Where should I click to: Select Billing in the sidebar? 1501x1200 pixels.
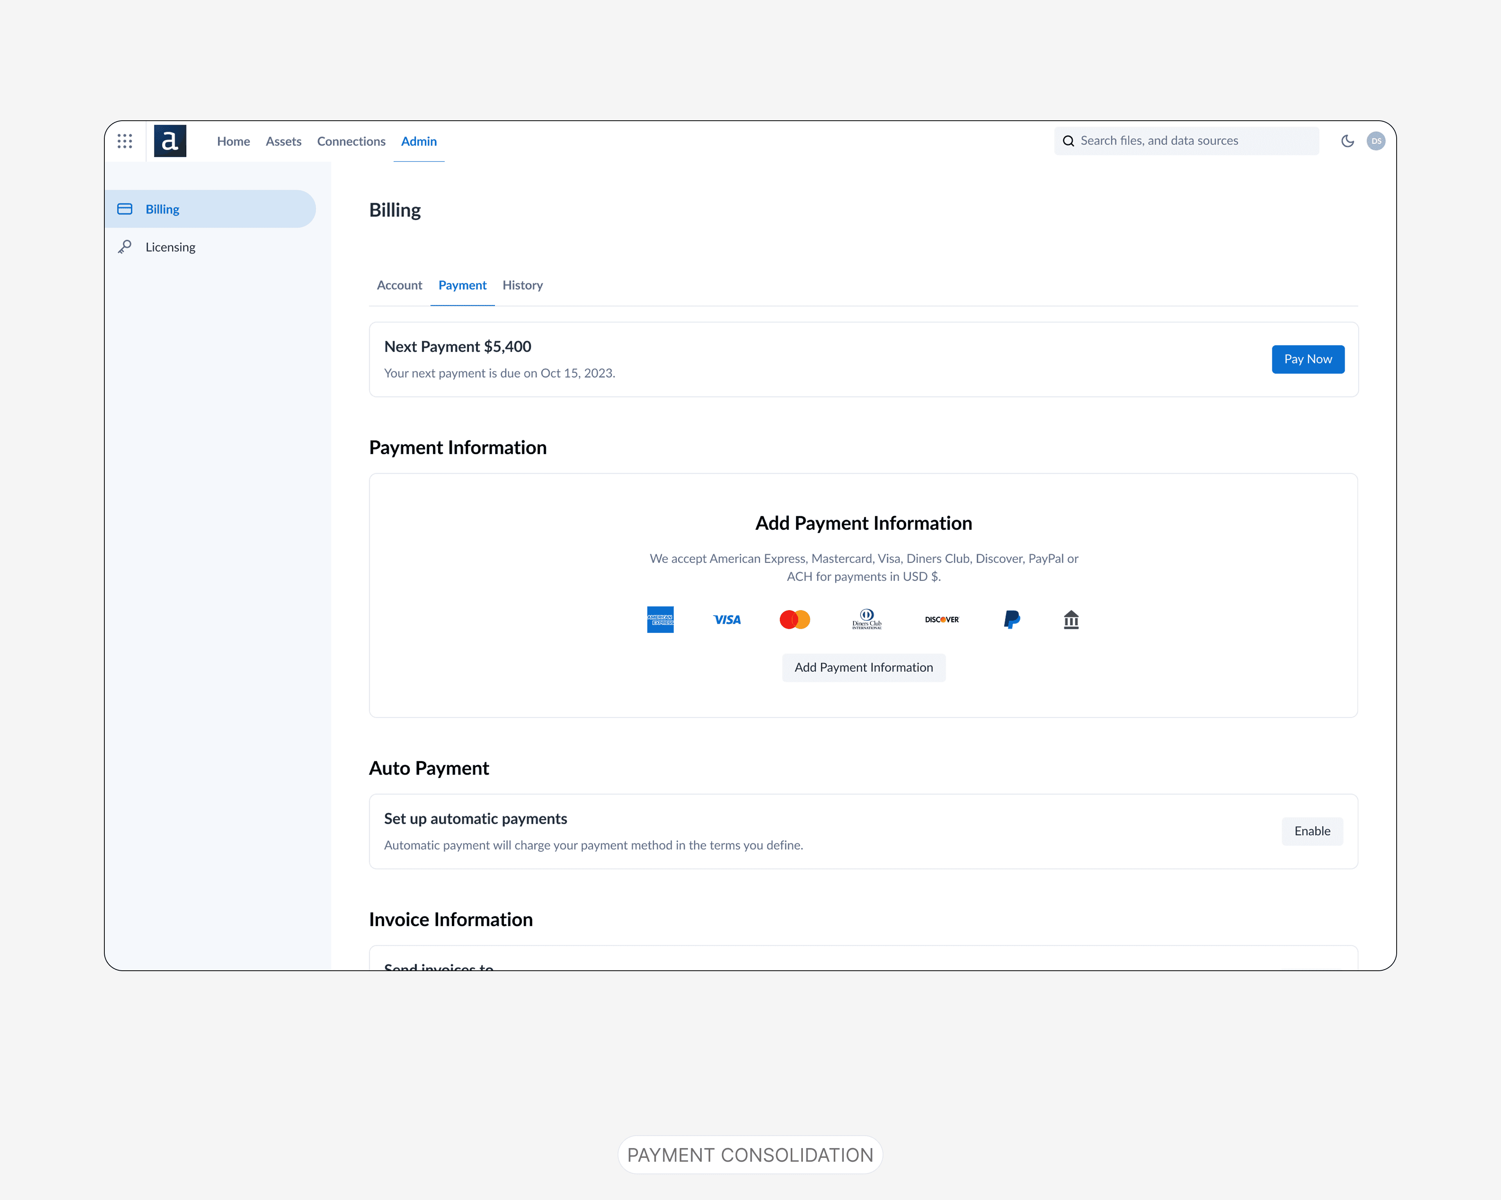(162, 209)
